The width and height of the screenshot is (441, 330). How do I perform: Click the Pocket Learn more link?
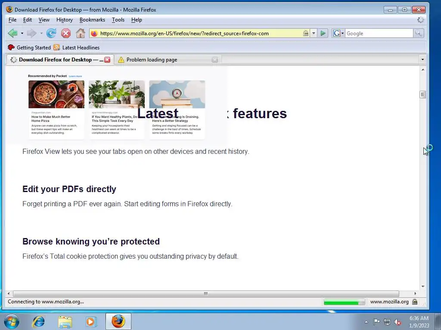tap(75, 76)
